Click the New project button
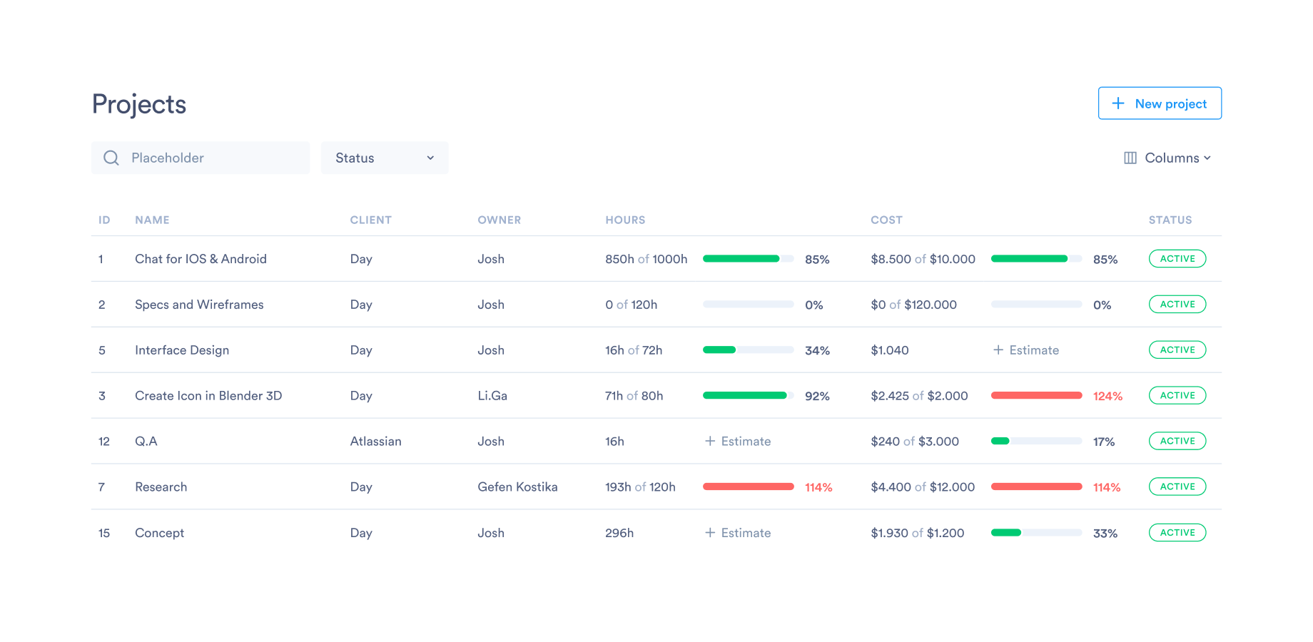 (x=1160, y=103)
